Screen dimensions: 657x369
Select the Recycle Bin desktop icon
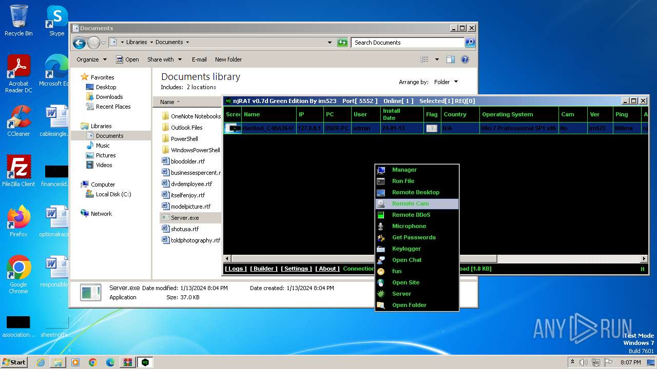point(18,20)
